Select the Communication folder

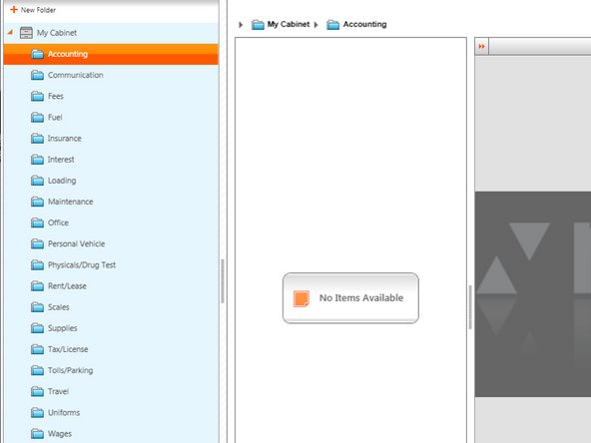click(76, 75)
